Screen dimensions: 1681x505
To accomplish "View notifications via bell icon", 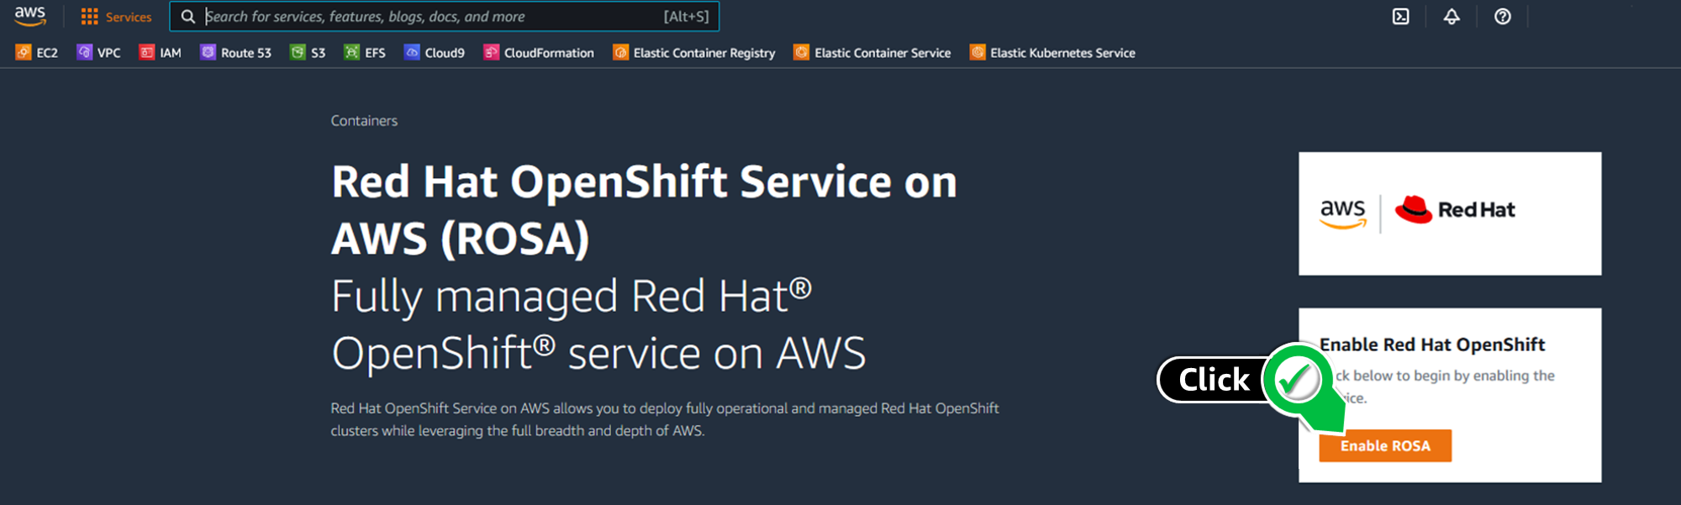I will point(1452,16).
